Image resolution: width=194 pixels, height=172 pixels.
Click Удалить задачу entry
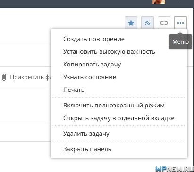[86, 134]
